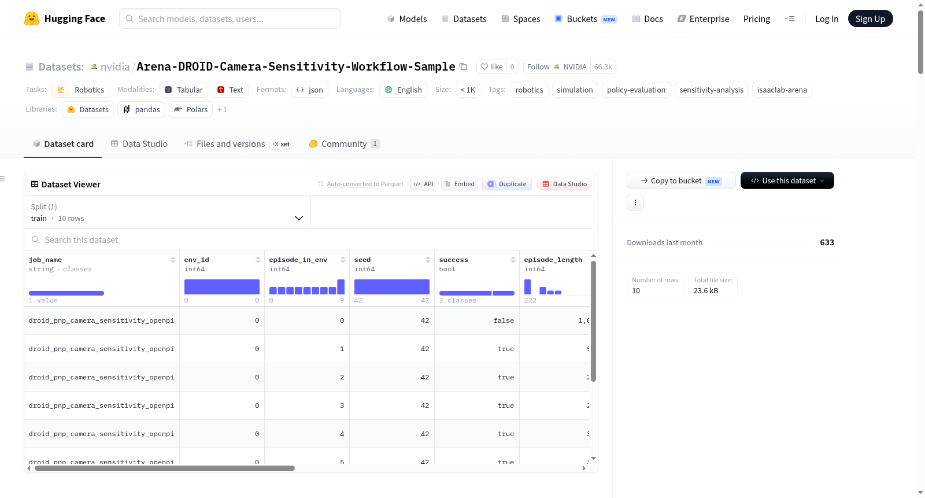This screenshot has height=498, width=925.
Task: Click the Embed button
Action: [x=459, y=184]
